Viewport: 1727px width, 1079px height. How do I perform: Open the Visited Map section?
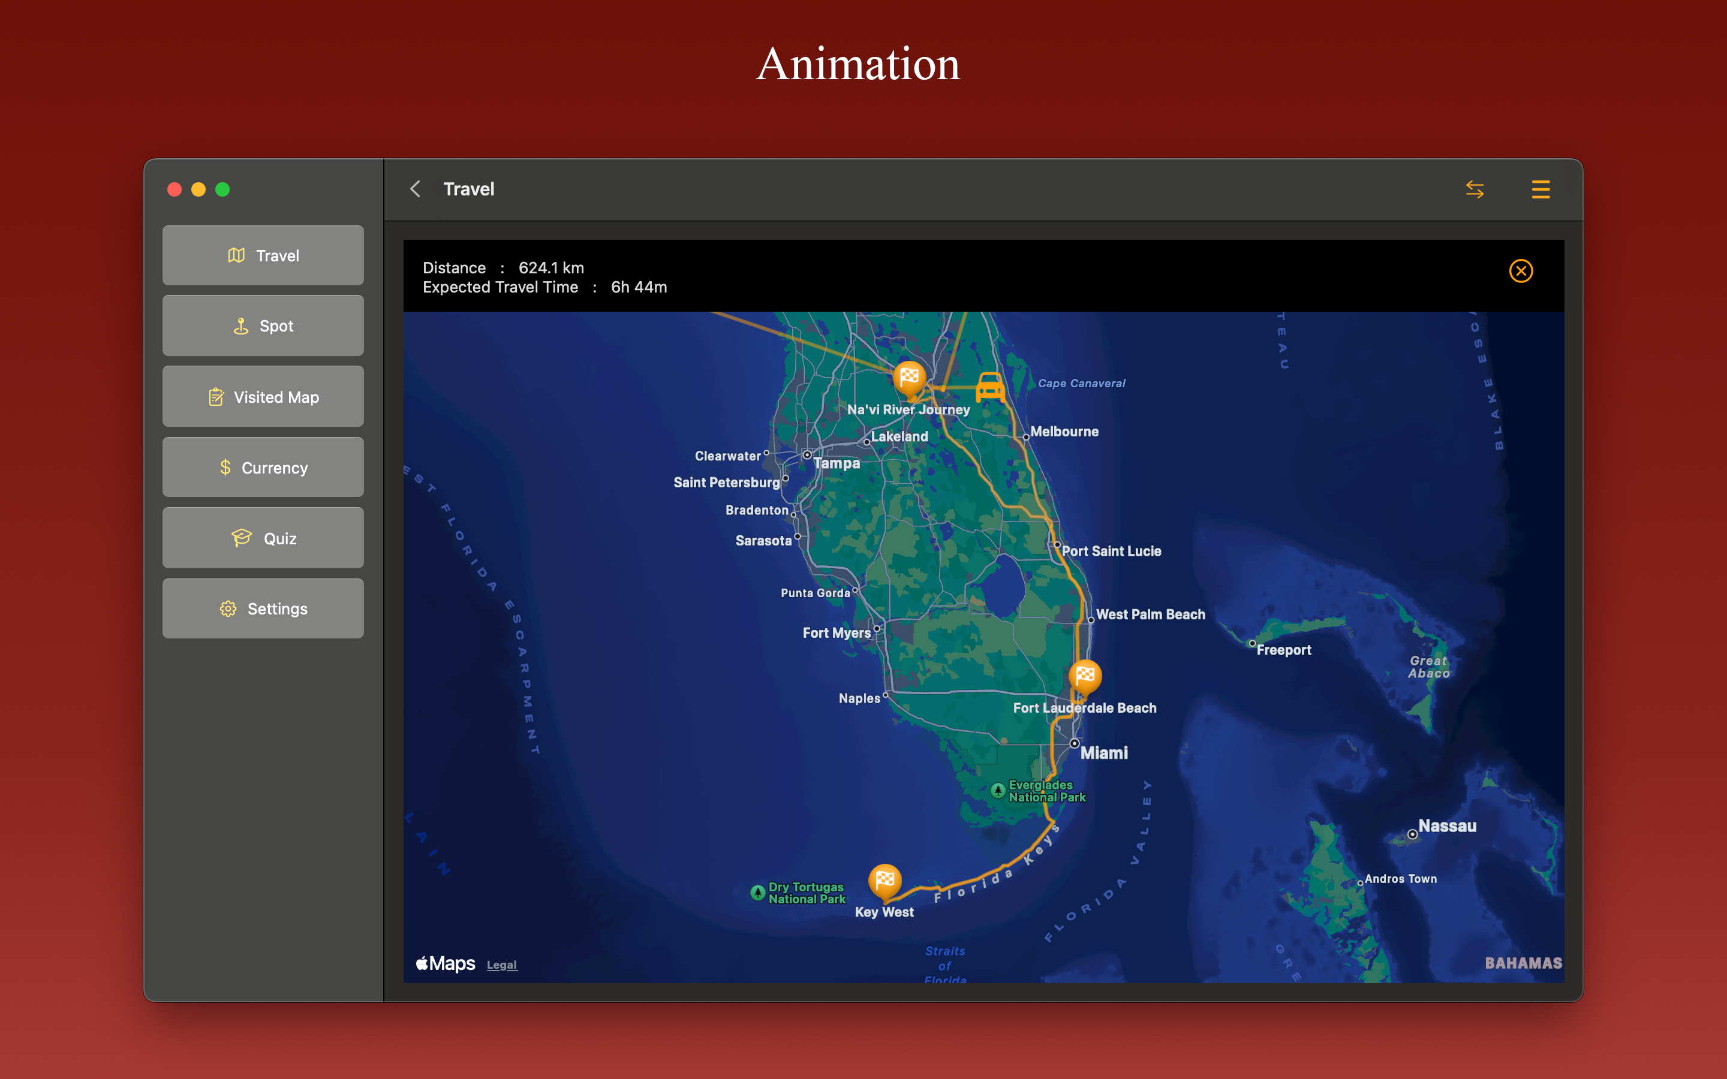263,397
